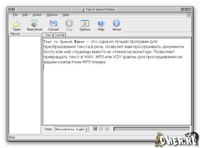Open the Edit menu
Image resolution: width=200 pixels, height=148 pixels.
click(x=25, y=15)
